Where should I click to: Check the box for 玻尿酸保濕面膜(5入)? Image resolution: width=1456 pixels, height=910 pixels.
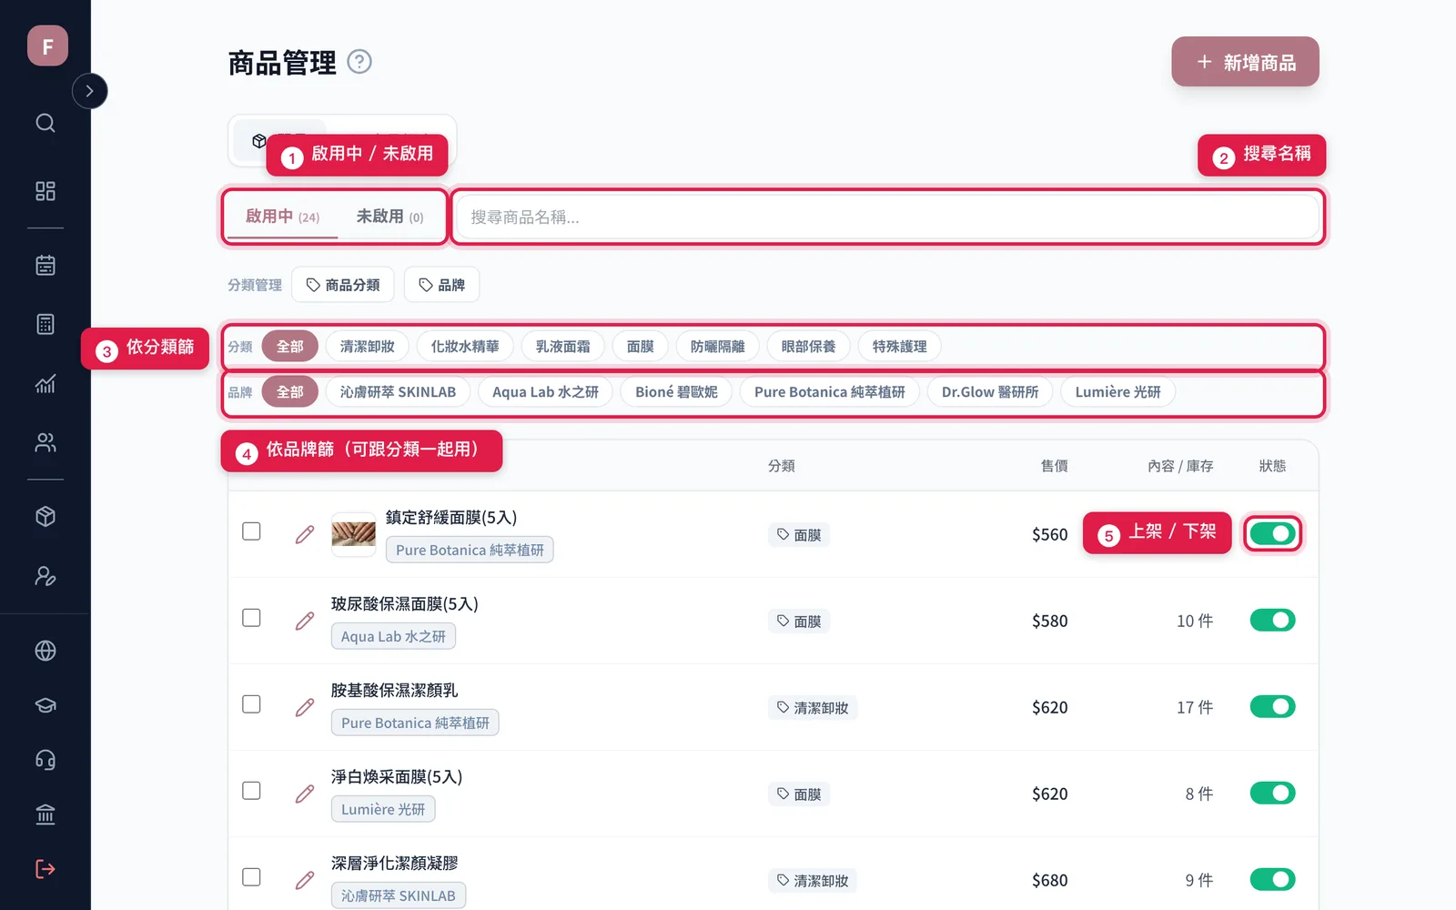(251, 618)
